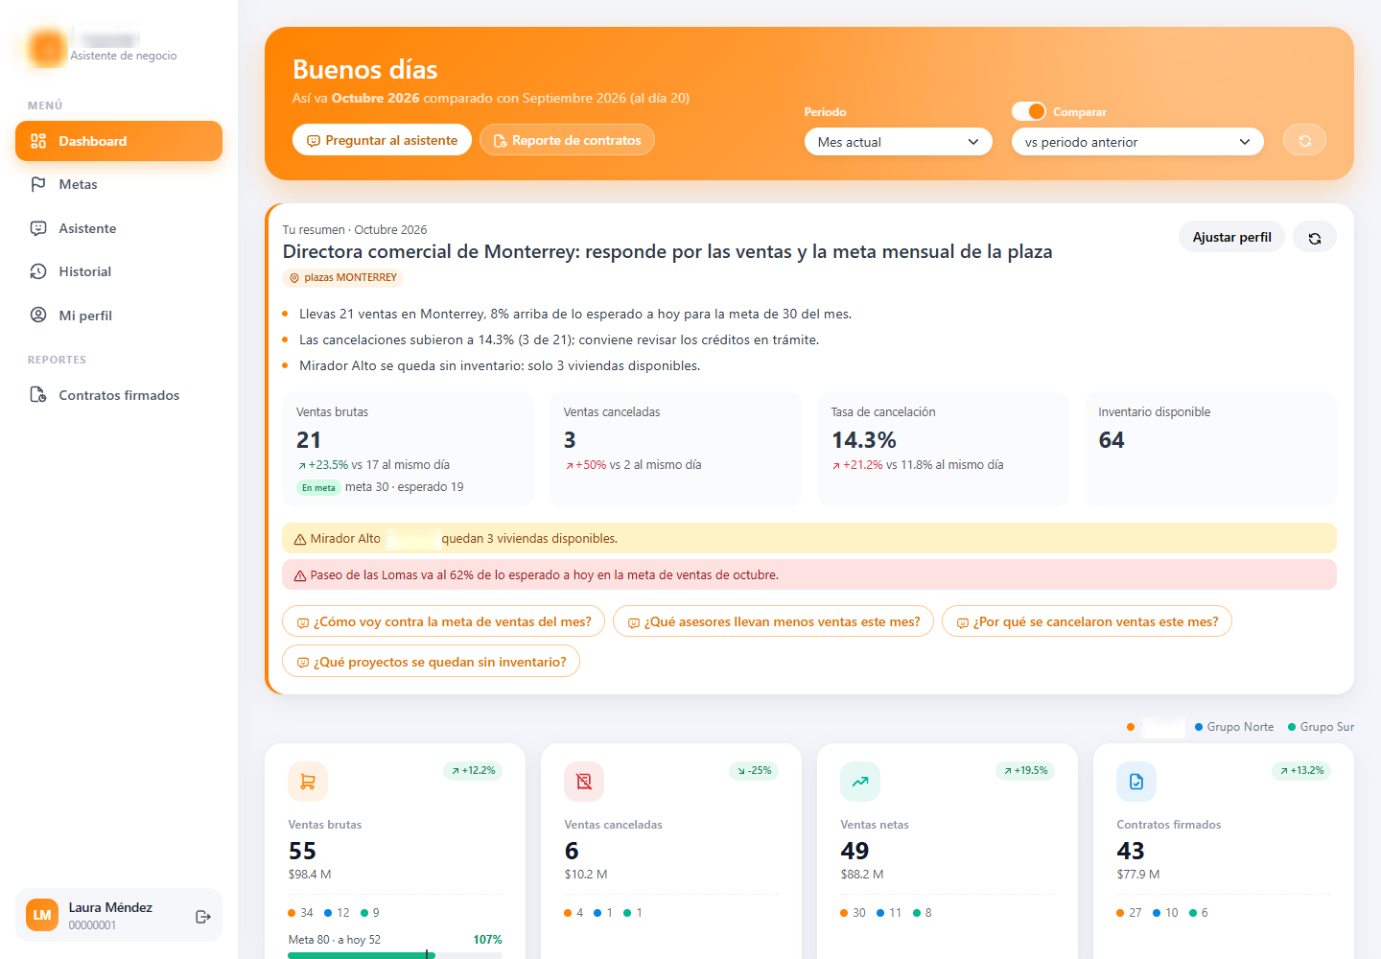The height and width of the screenshot is (959, 1381).
Task: Ask ¿Por qué se cancelaron ventas este mes?
Action: pyautogui.click(x=1087, y=621)
